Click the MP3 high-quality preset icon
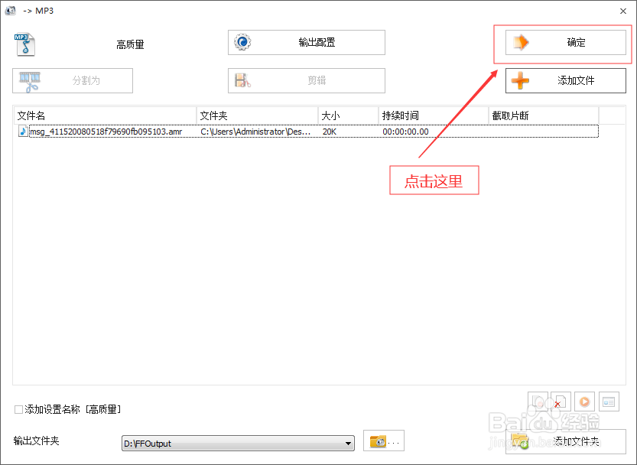 (x=24, y=44)
